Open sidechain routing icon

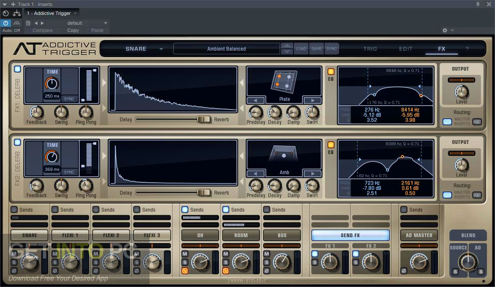(x=17, y=13)
